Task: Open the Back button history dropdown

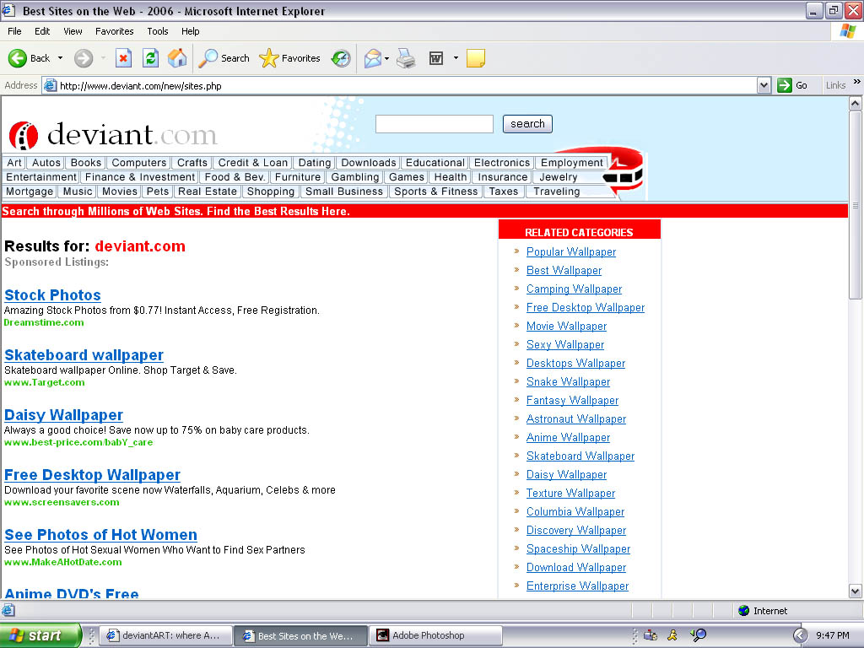Action: coord(60,58)
